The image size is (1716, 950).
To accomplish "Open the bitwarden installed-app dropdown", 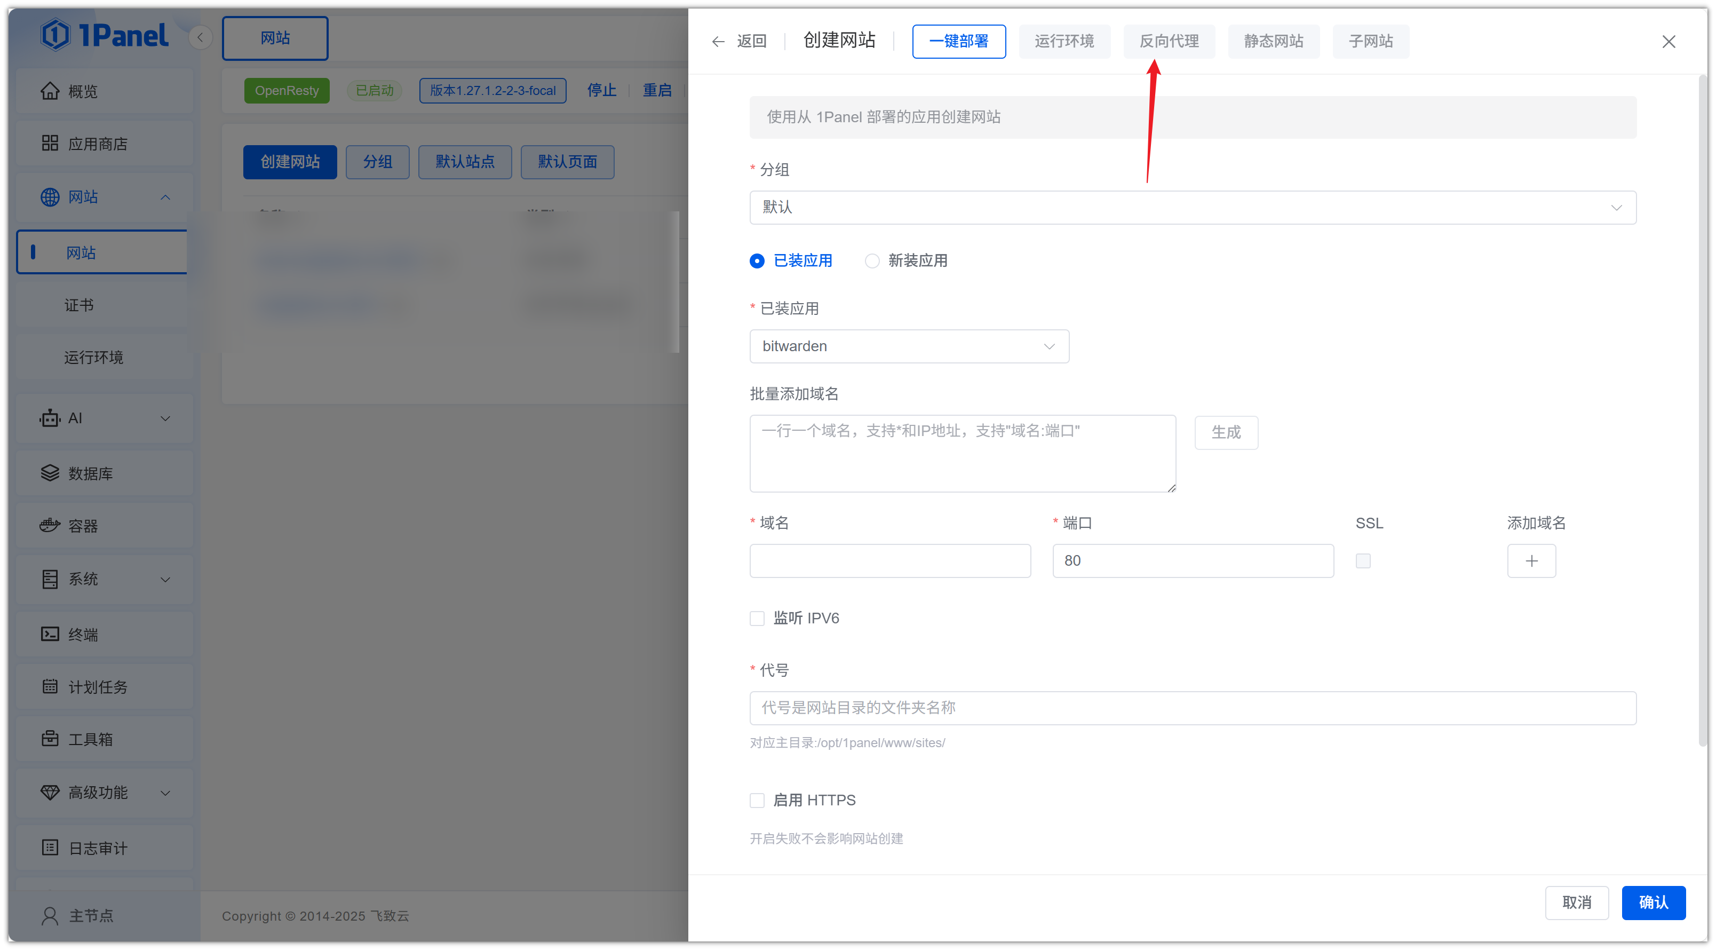I will pos(909,346).
